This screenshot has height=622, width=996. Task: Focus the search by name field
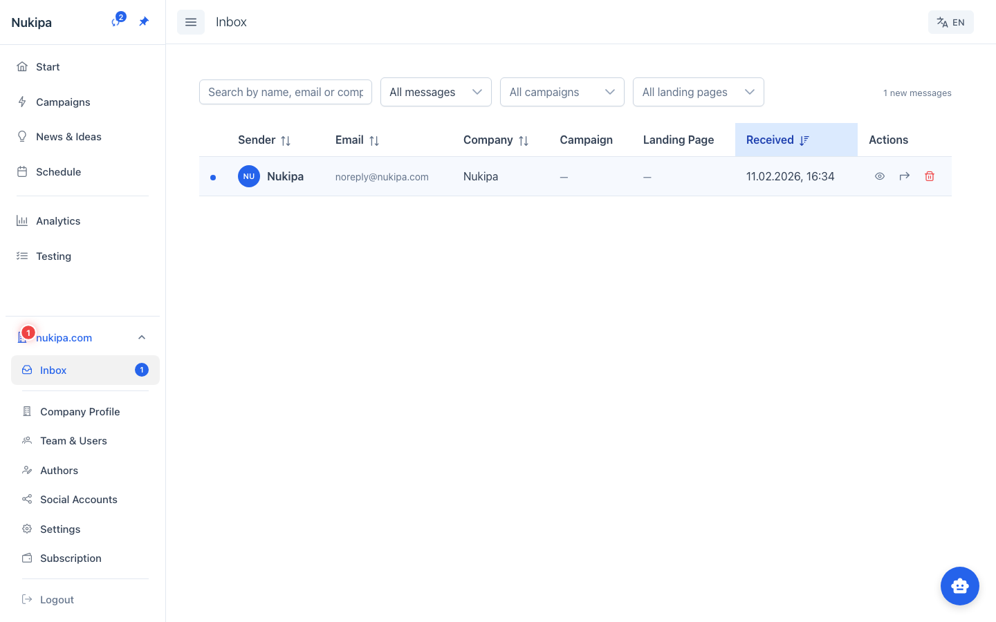(x=285, y=92)
